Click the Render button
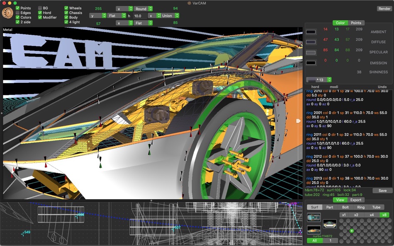This screenshot has width=394, height=246. 384,9
